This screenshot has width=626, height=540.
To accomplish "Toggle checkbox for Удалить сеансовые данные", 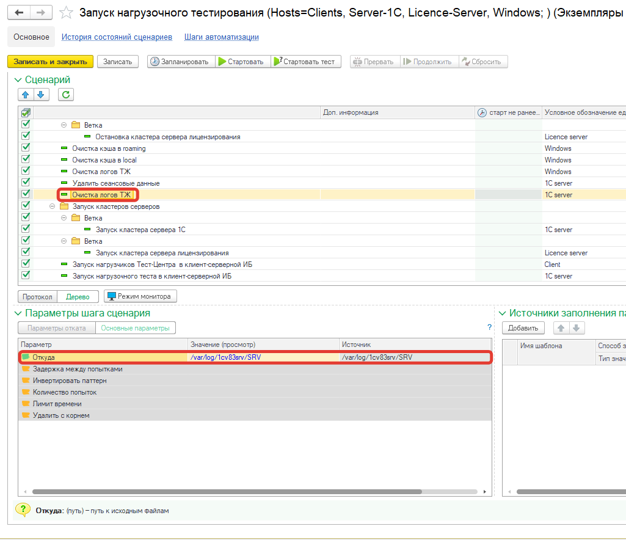I will click(x=26, y=183).
